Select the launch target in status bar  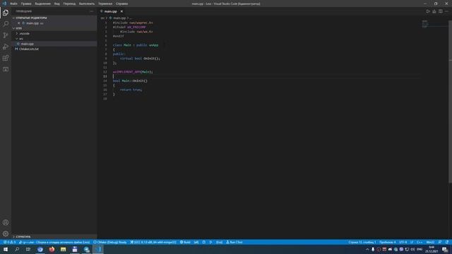pyautogui.click(x=219, y=242)
